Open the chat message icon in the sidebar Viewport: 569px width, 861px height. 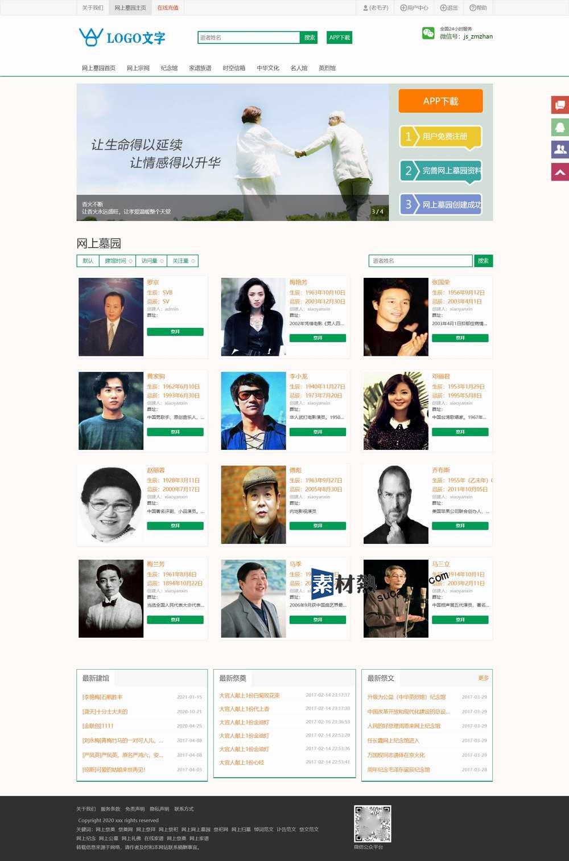tap(560, 105)
